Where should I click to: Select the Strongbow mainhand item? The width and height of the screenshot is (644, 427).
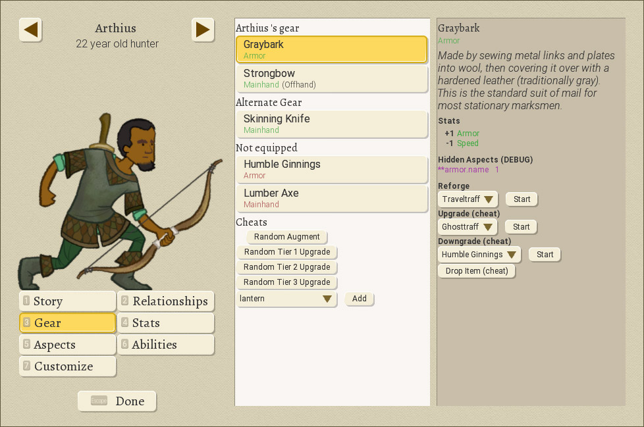(332, 78)
